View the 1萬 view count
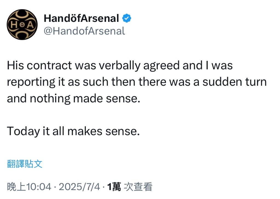The image size is (280, 199). click(114, 187)
